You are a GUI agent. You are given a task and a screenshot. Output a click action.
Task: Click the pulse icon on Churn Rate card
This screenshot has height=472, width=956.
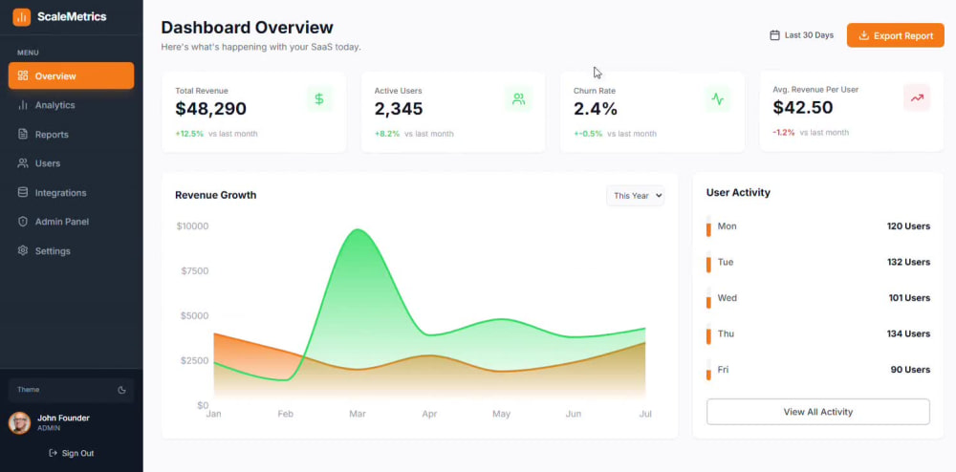point(718,98)
